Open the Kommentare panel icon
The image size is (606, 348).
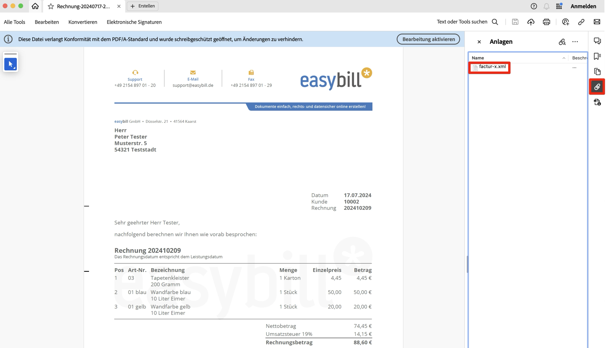(x=597, y=41)
